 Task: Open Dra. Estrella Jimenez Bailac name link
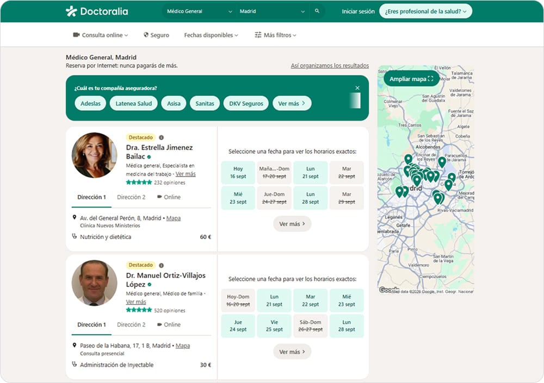pos(159,152)
